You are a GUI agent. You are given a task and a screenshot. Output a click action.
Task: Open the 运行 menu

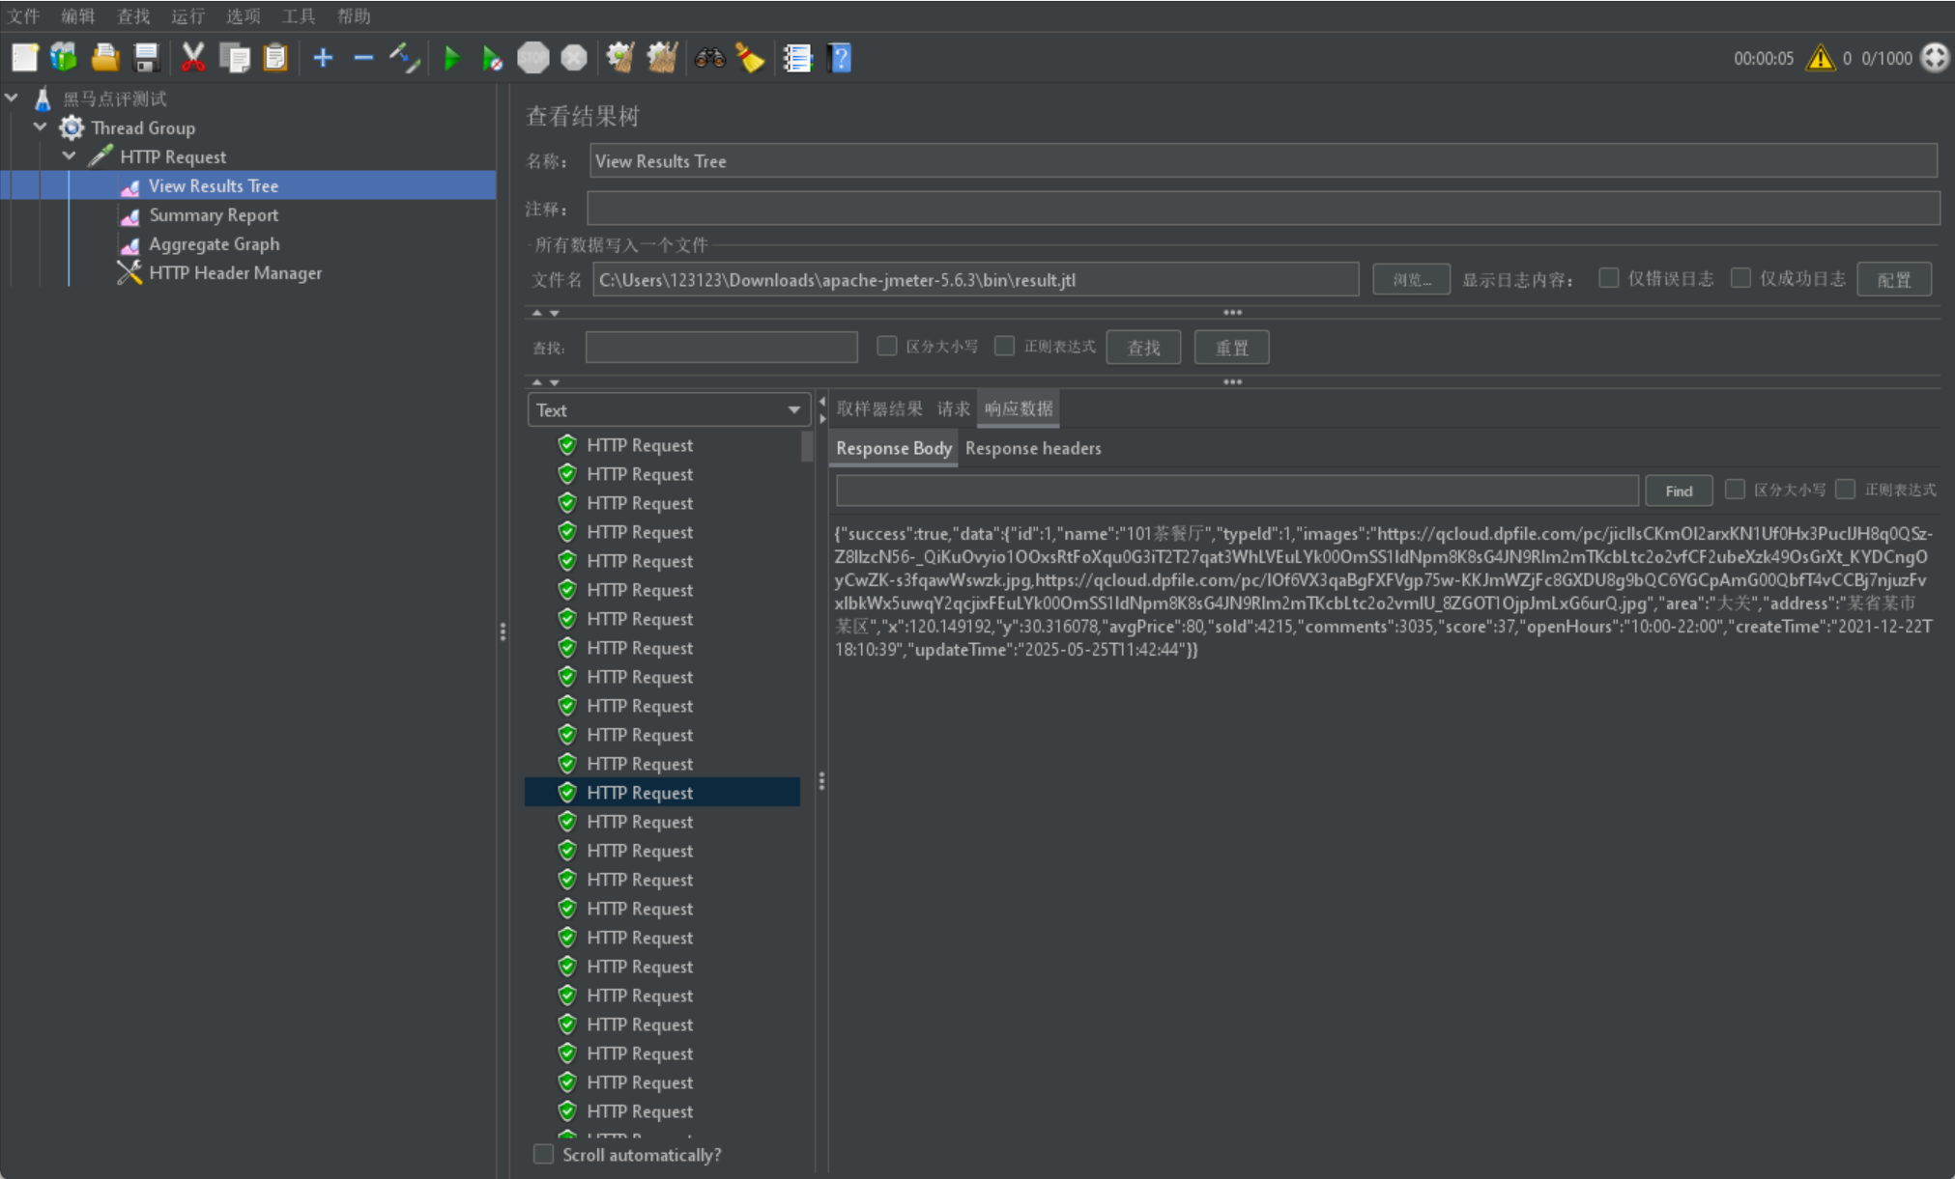pos(187,15)
